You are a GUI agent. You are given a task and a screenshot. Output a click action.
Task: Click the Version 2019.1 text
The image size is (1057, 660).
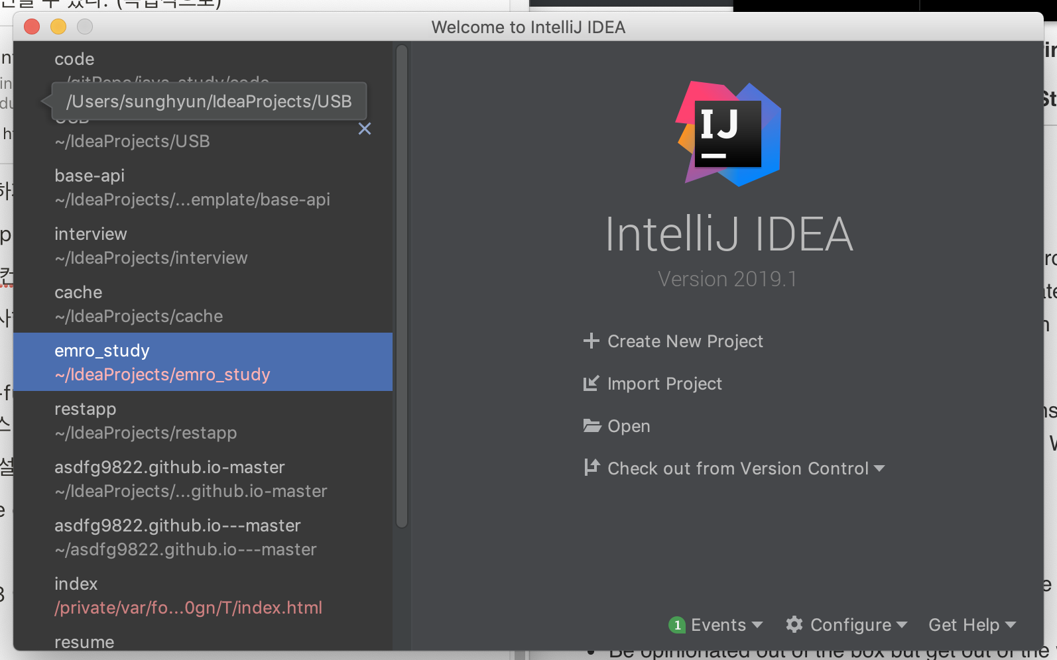click(x=727, y=279)
